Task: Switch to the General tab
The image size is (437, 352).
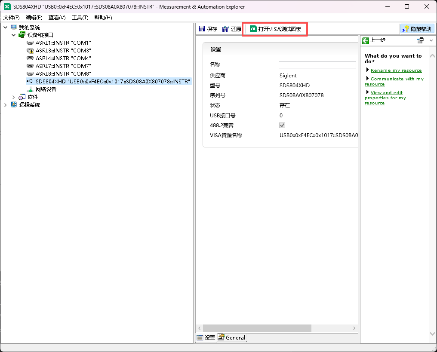Action: pyautogui.click(x=231, y=337)
